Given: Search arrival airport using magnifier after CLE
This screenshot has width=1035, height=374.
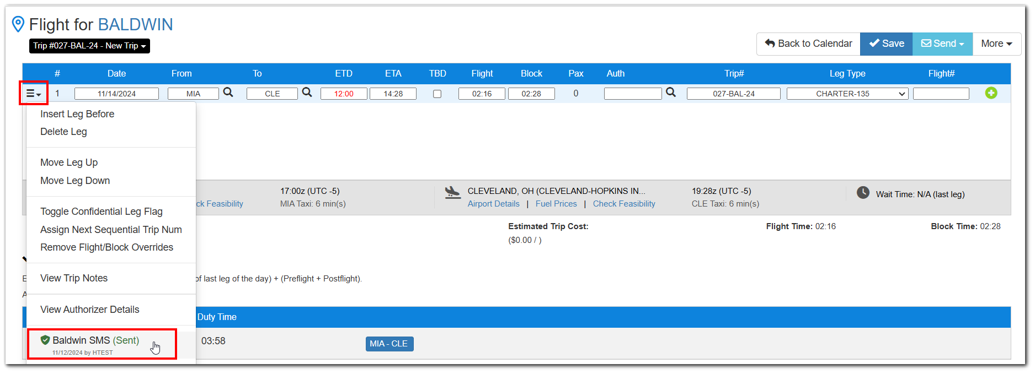Looking at the screenshot, I should [307, 93].
